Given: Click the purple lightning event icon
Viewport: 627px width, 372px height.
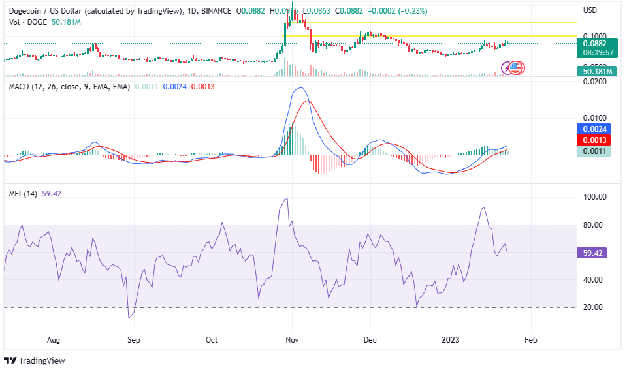Looking at the screenshot, I should 506,68.
